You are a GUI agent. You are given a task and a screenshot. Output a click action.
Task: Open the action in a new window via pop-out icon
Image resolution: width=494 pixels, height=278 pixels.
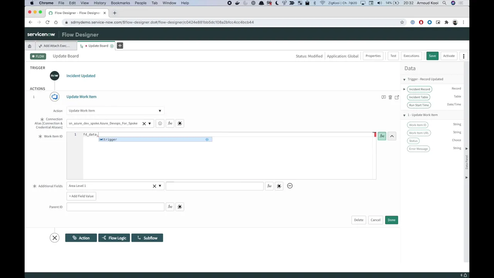(x=397, y=97)
